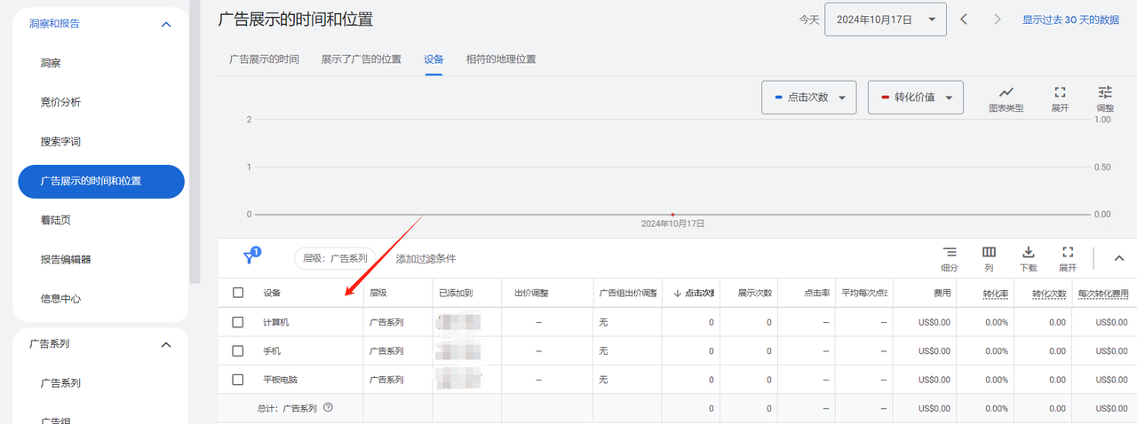Click the sidebar vertical scrollbar
The height and width of the screenshot is (424, 1137).
195,142
